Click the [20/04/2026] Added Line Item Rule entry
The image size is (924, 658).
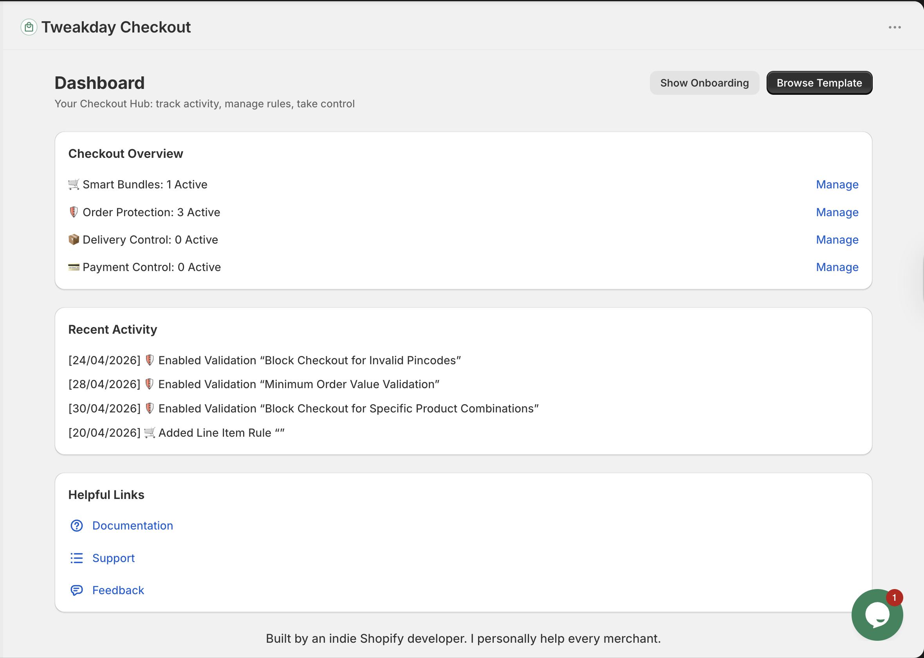click(x=177, y=433)
